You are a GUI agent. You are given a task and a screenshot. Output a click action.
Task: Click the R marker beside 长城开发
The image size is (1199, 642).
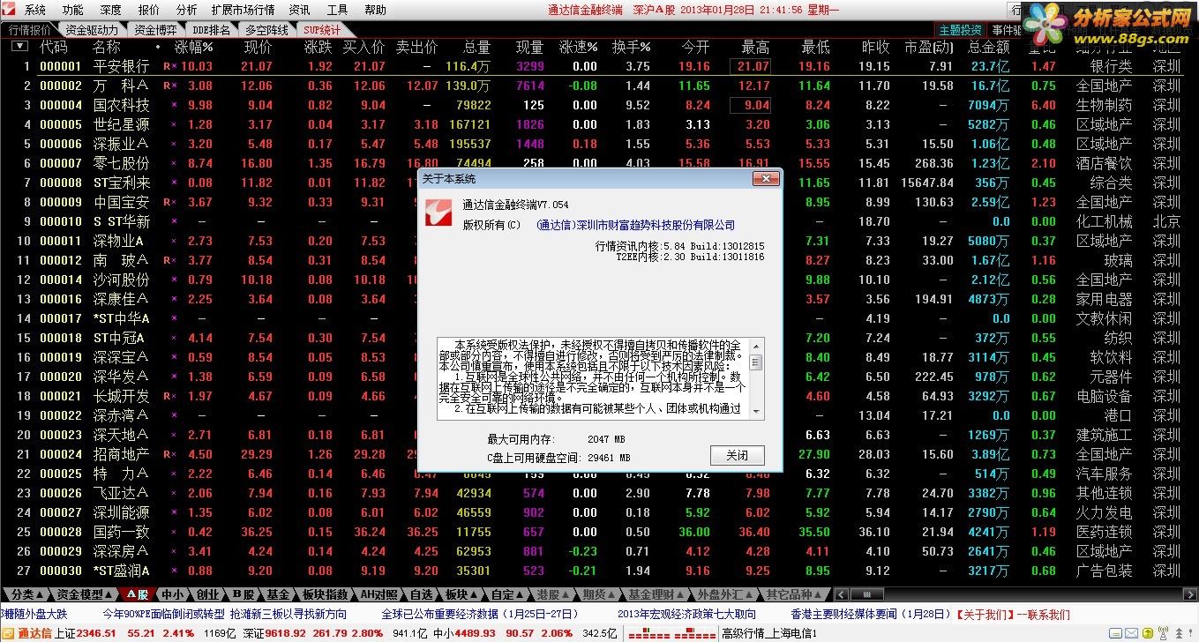tap(169, 396)
